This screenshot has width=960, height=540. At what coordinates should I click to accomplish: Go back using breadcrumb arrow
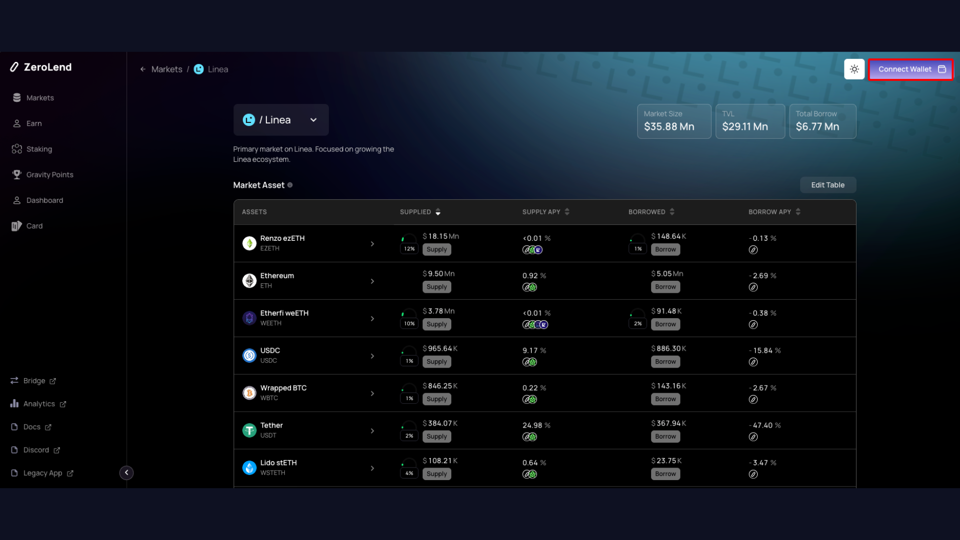point(143,69)
